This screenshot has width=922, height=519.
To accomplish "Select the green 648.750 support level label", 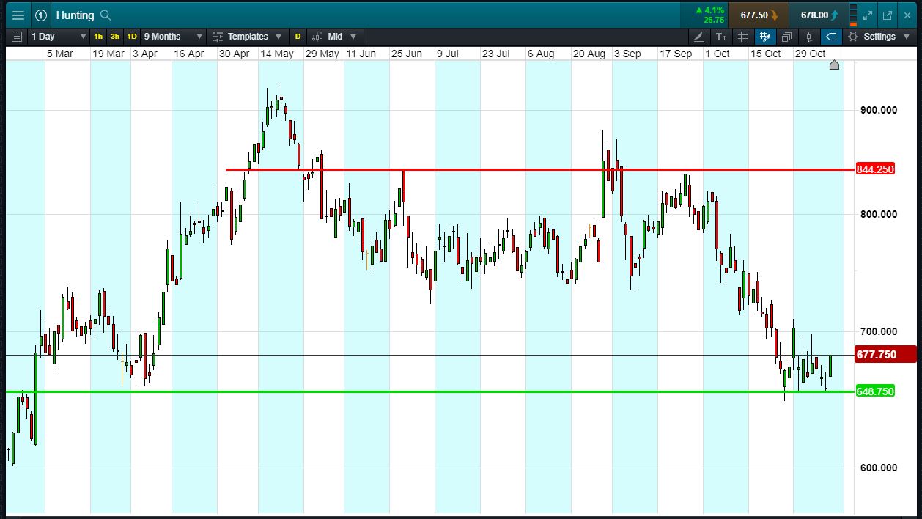I will click(875, 391).
